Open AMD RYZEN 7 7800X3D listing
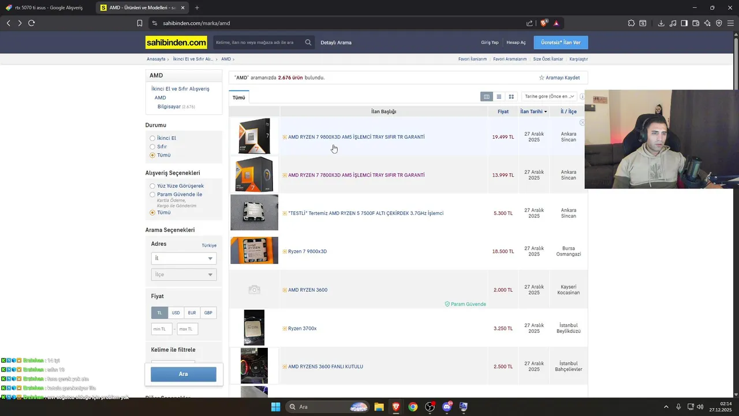This screenshot has height=416, width=739. click(x=356, y=175)
